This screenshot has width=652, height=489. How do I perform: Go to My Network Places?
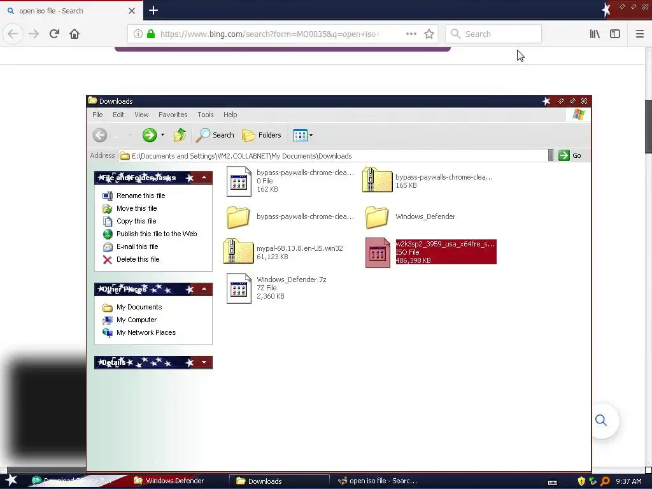coord(146,332)
